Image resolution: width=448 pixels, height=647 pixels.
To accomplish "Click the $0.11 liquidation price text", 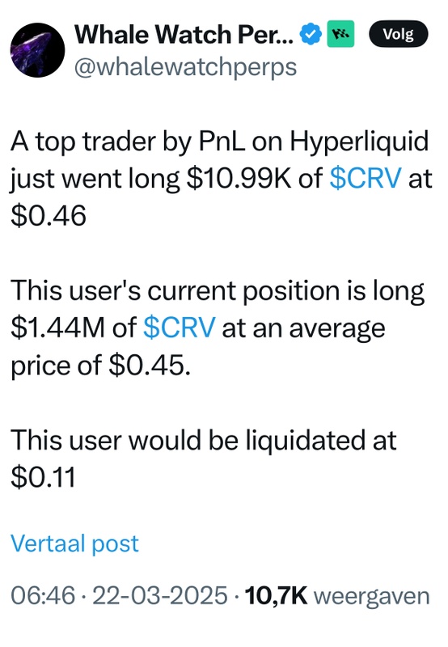I will [x=43, y=477].
